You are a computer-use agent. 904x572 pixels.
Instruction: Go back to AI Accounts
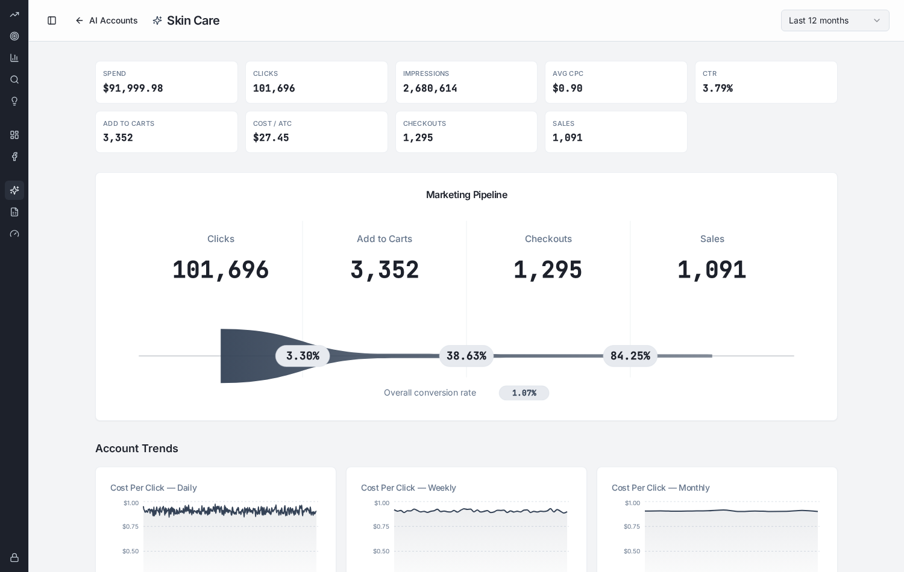tap(107, 20)
